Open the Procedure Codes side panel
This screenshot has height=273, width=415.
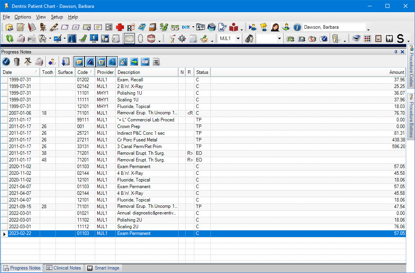(x=411, y=67)
